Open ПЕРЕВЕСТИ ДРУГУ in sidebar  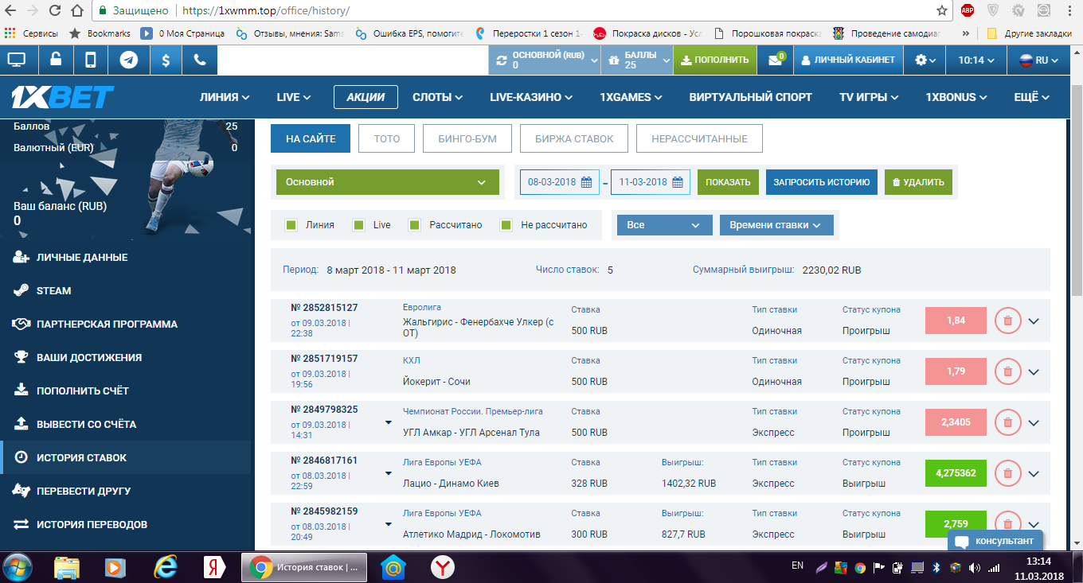pyautogui.click(x=84, y=491)
